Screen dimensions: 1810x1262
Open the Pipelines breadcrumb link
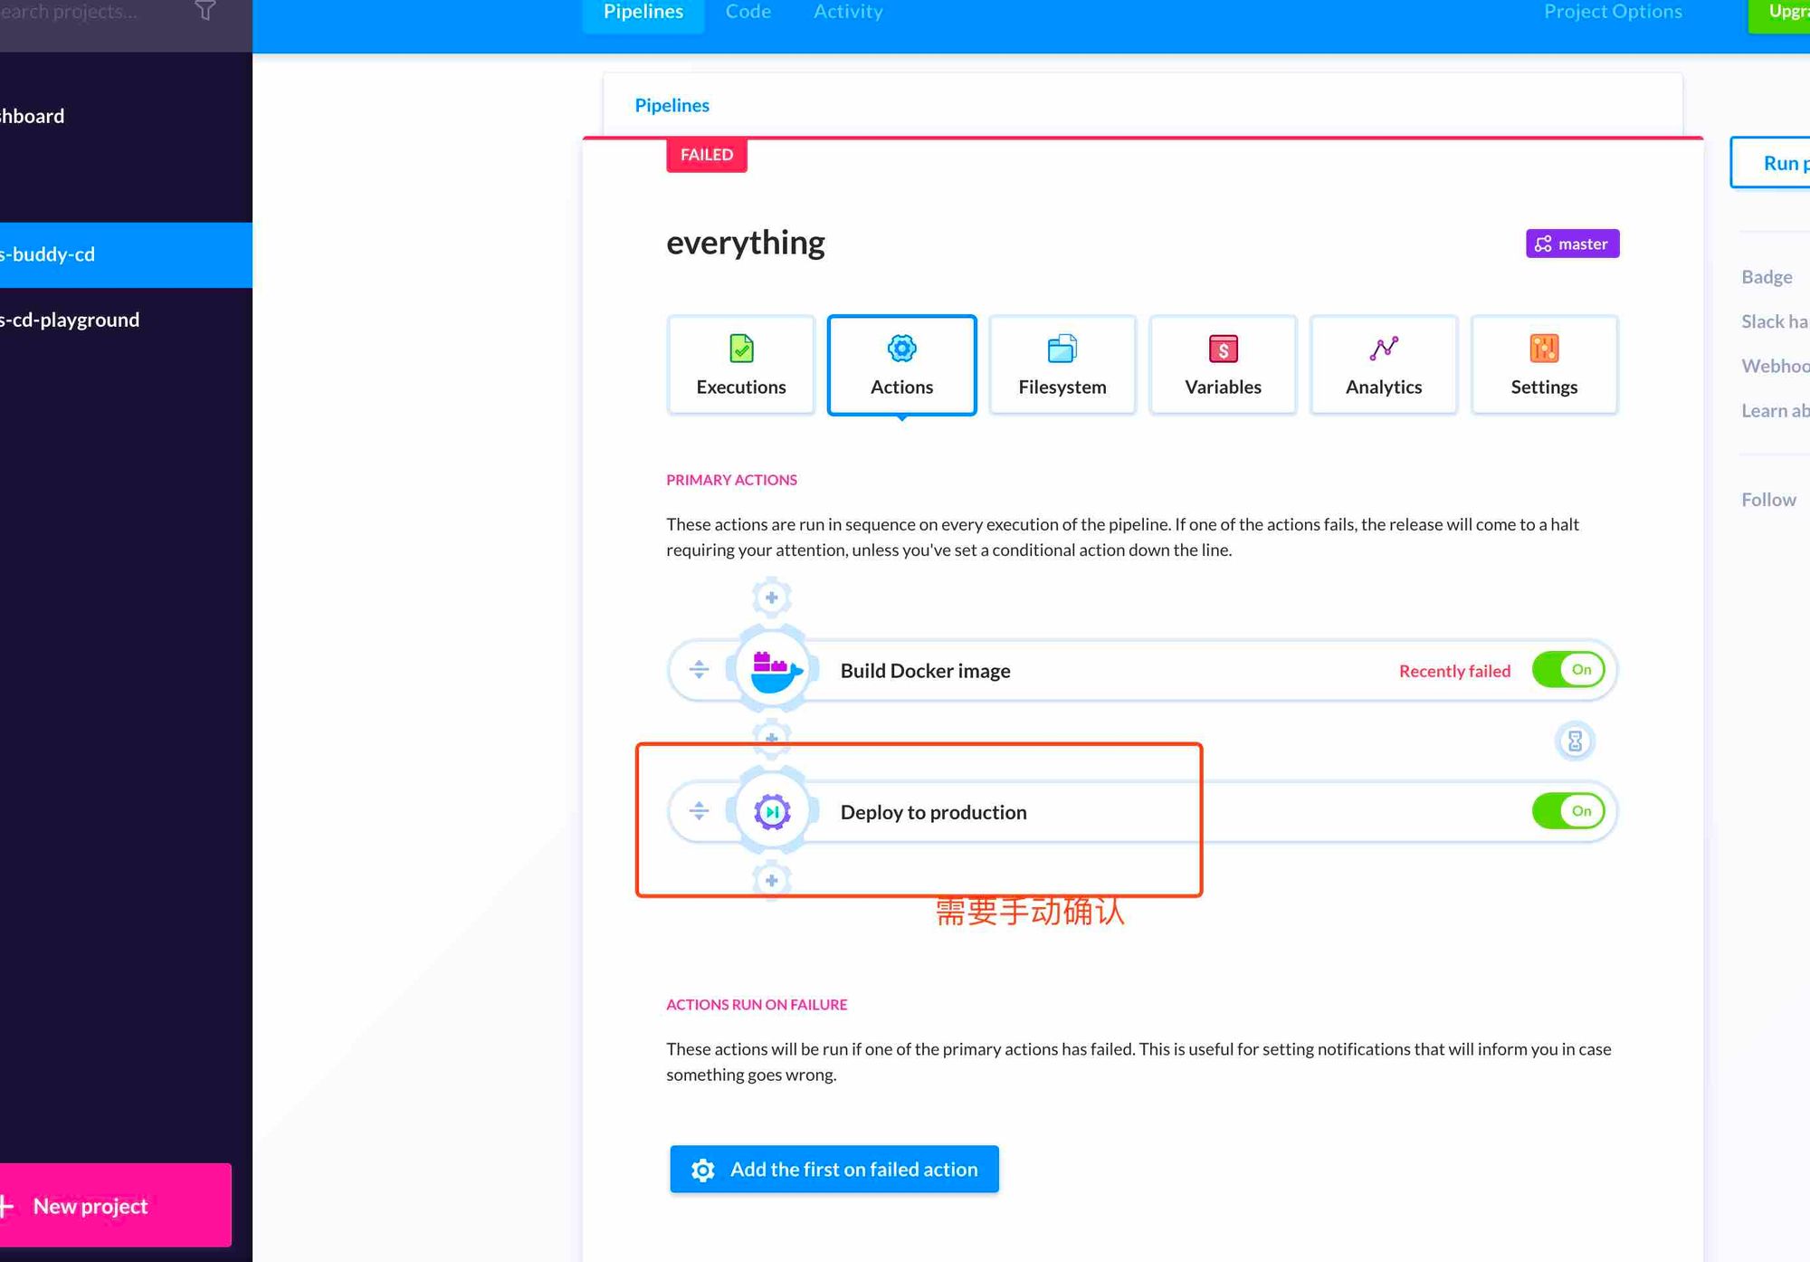pos(672,105)
